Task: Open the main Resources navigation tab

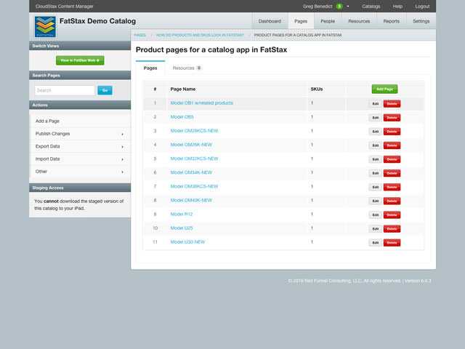Action: pyautogui.click(x=359, y=21)
